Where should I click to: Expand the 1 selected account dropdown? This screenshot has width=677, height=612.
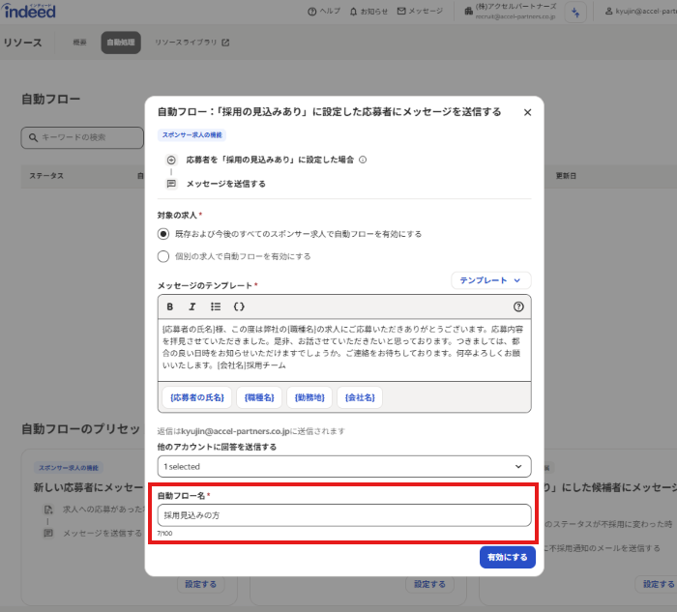[x=344, y=466]
